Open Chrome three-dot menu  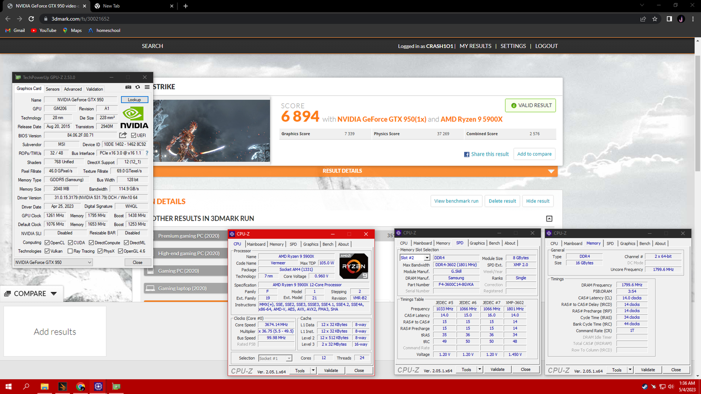click(x=693, y=19)
